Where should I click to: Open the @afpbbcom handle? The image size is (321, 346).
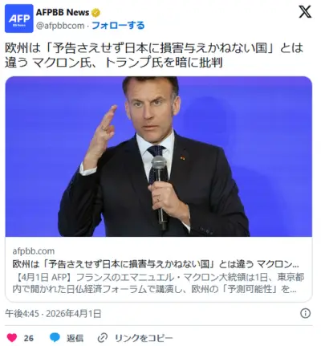[60, 26]
